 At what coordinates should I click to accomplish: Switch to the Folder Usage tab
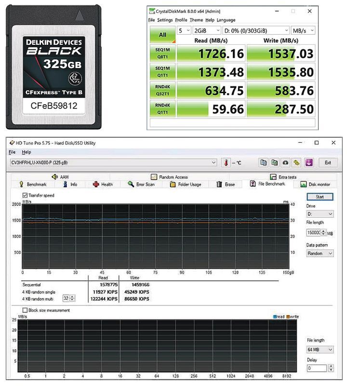186,184
